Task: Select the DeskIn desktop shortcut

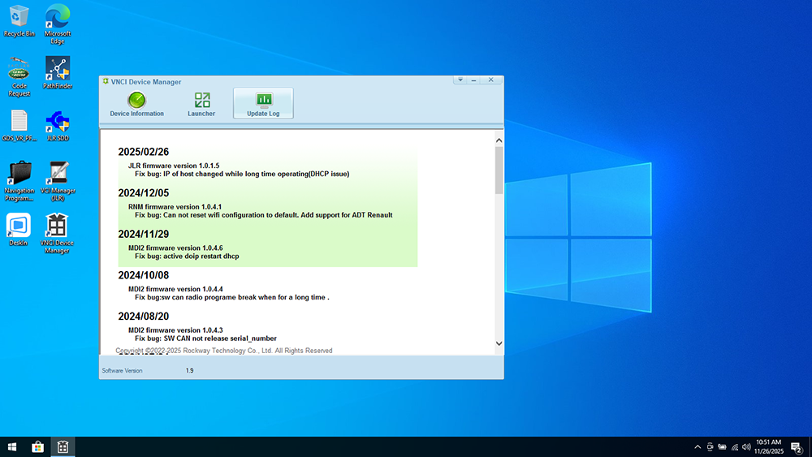Action: [x=19, y=229]
